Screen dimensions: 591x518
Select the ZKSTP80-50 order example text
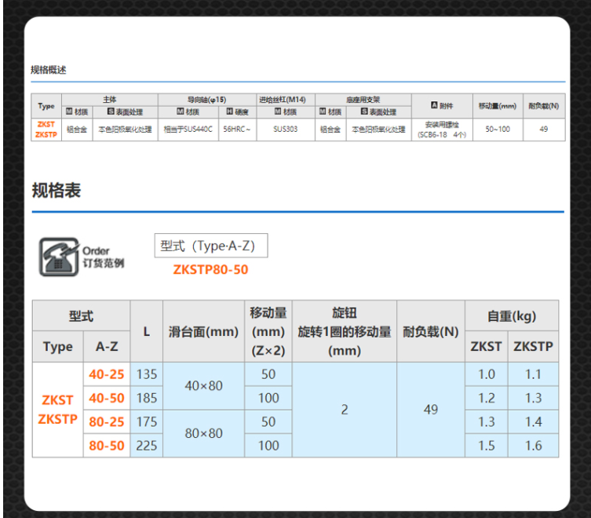point(211,270)
